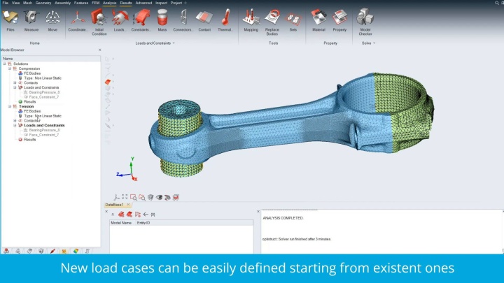This screenshot has height=283, width=504.
Task: Click the Initial Condition tool
Action: 99,22
